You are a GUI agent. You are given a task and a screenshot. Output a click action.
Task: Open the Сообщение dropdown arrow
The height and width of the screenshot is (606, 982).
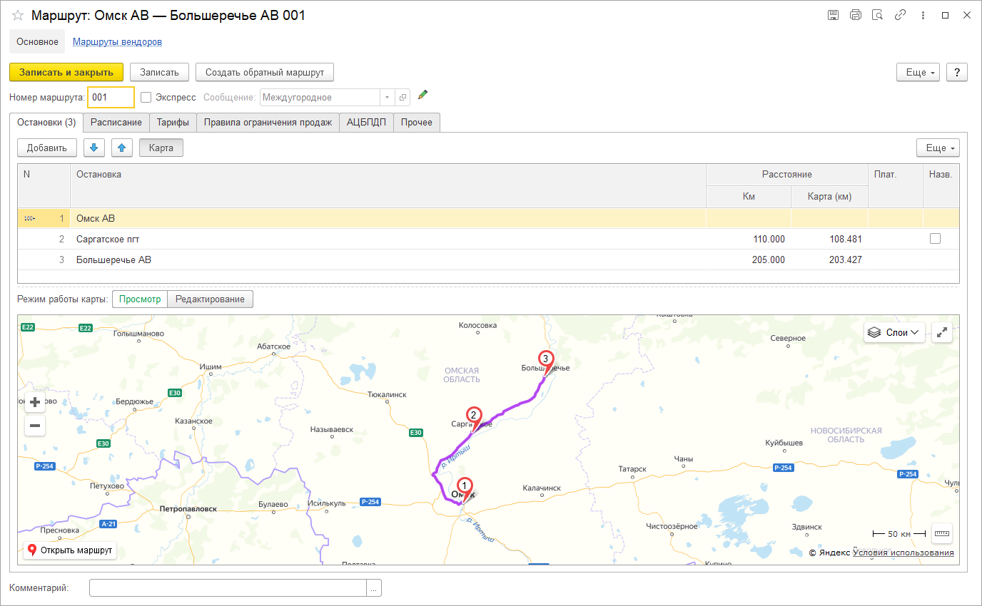pos(386,98)
